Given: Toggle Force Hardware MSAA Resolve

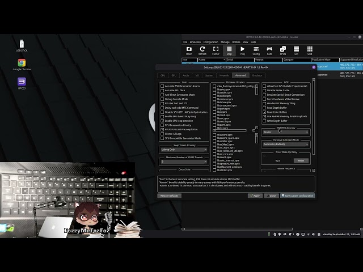Looking at the screenshot, I should 264,99.
